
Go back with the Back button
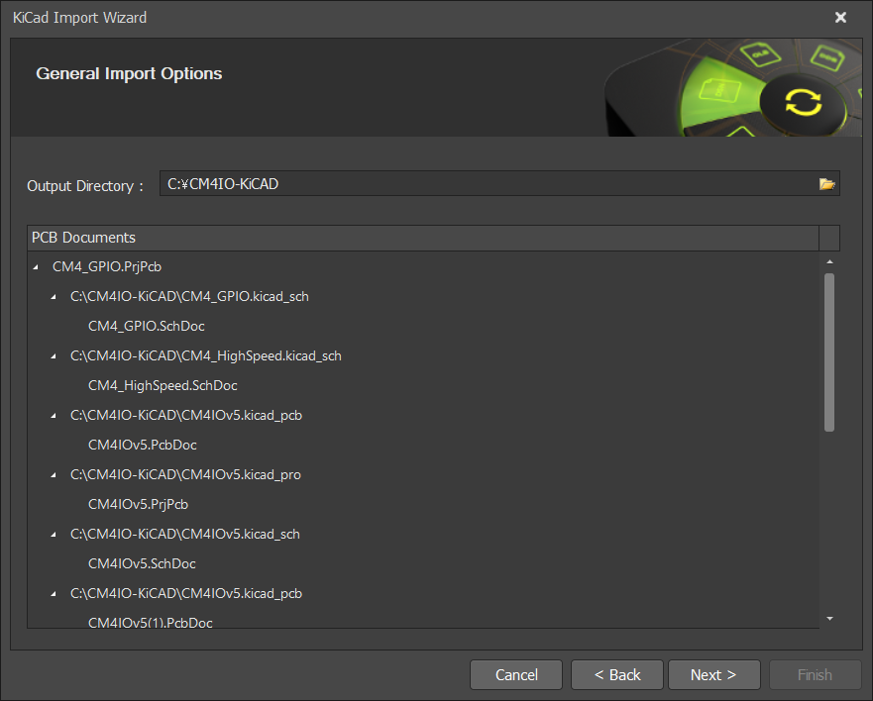pyautogui.click(x=616, y=674)
